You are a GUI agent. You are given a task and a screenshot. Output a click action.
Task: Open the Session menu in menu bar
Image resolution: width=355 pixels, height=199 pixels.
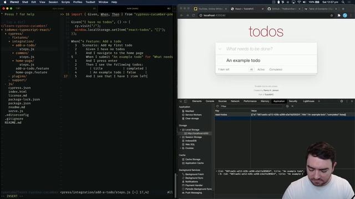coord(53,2)
